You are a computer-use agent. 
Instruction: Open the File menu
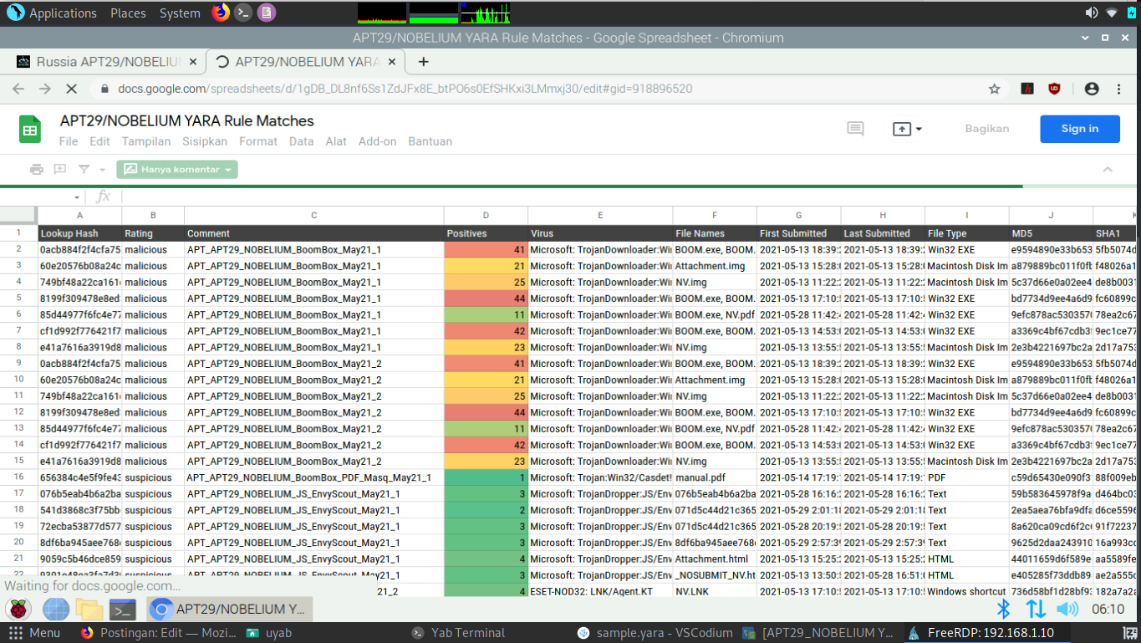[69, 141]
